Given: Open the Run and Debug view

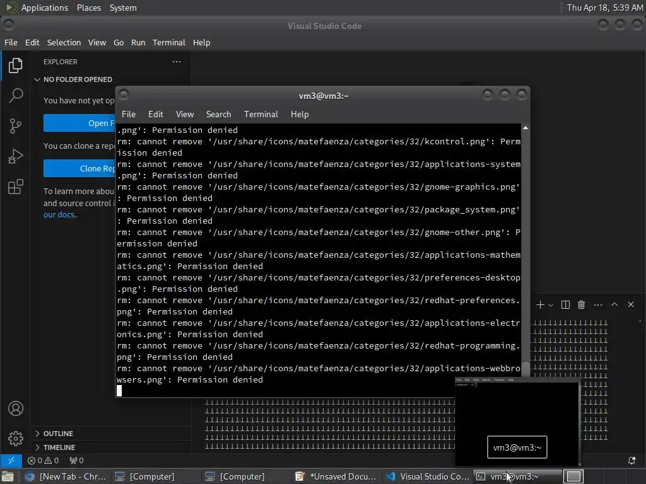Looking at the screenshot, I should [x=16, y=156].
